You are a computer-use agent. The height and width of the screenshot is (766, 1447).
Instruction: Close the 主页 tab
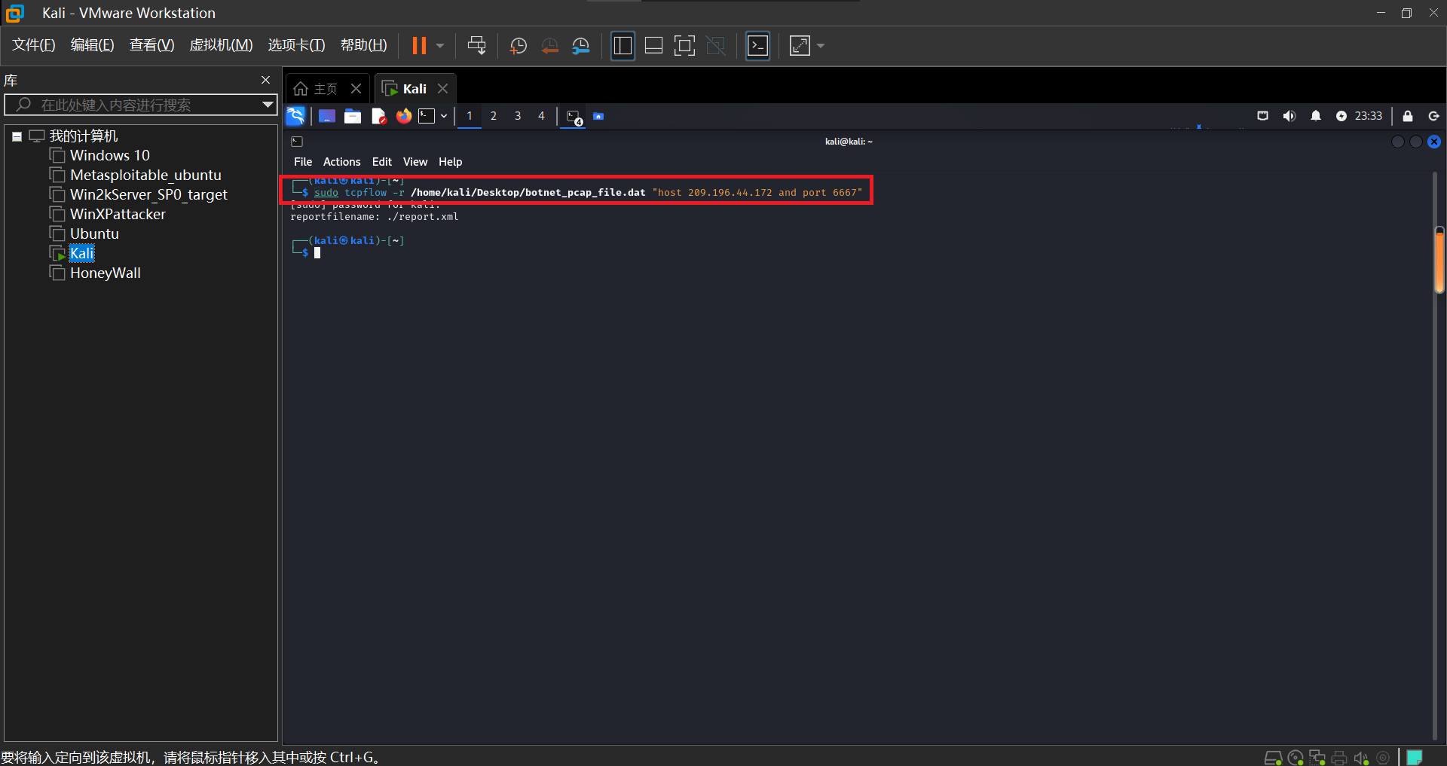356,89
